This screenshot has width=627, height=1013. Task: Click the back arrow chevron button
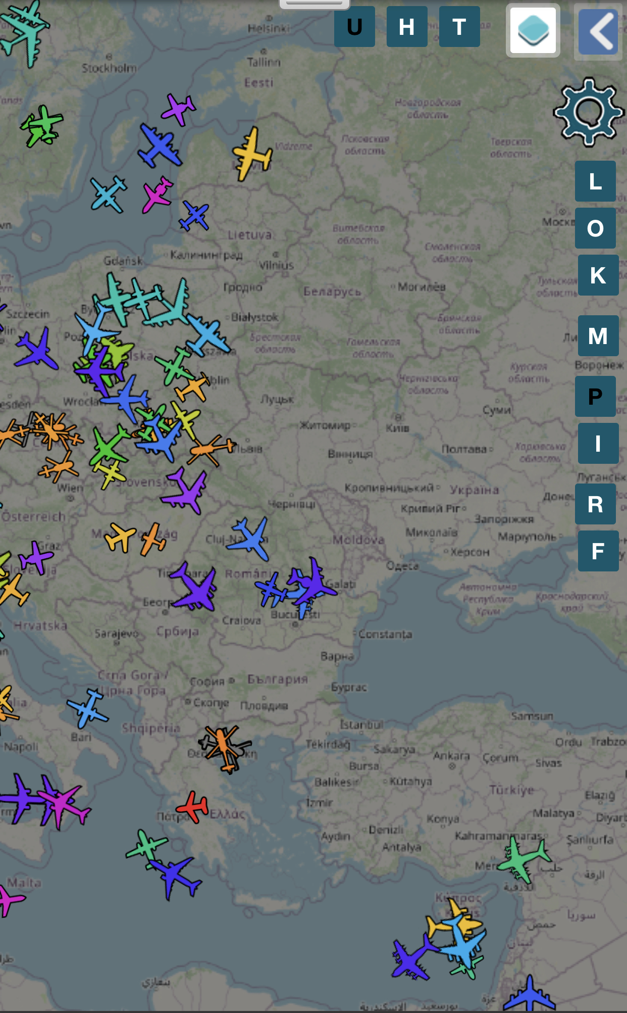tap(598, 31)
